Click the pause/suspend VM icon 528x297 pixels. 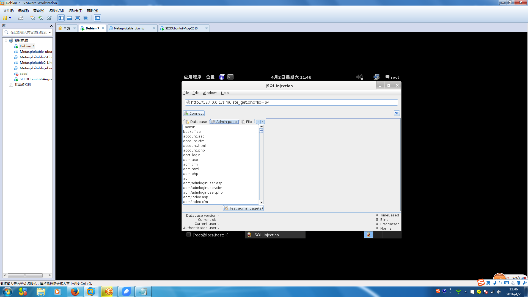5,18
